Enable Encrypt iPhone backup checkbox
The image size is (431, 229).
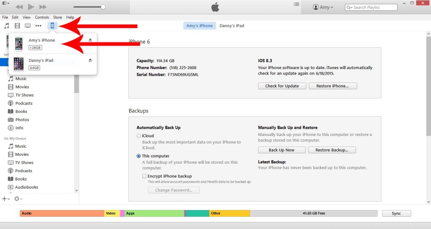144,176
